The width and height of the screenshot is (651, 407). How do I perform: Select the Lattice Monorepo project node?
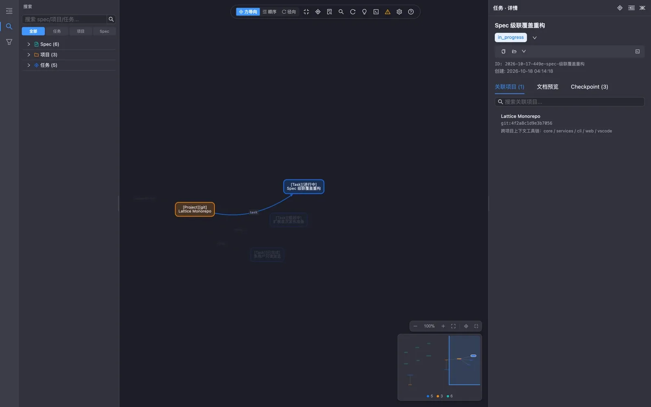[x=195, y=209]
